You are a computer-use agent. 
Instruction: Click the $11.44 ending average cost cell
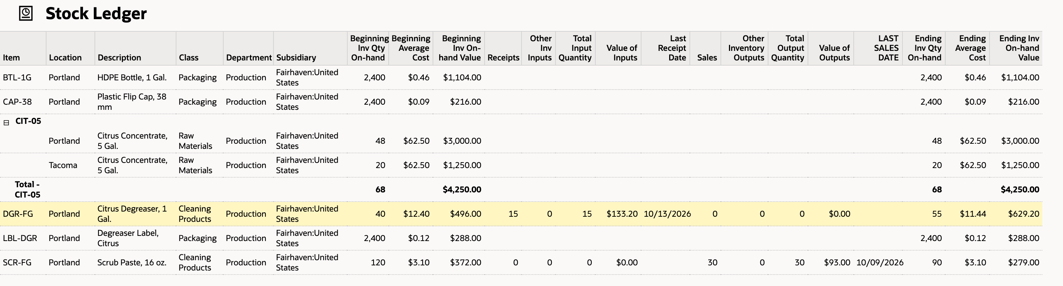pyautogui.click(x=973, y=214)
